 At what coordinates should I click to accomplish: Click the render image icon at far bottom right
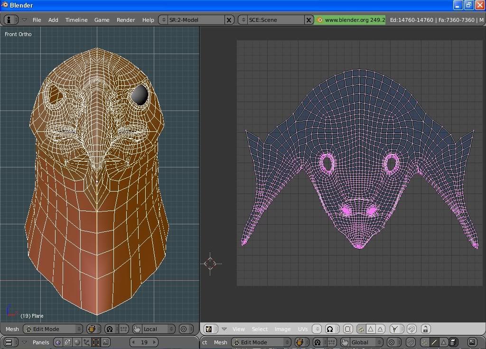pos(472,342)
